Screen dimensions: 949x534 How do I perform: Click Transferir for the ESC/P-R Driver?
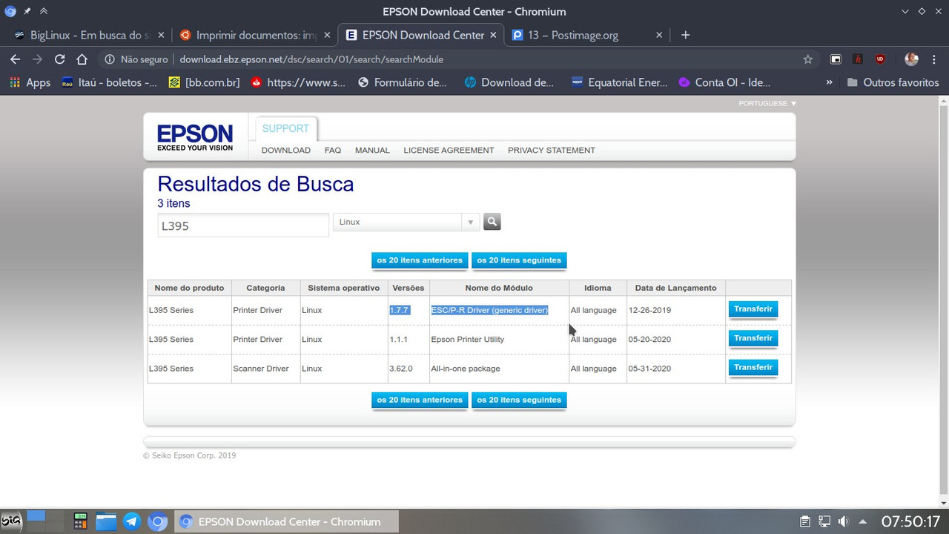tap(753, 309)
